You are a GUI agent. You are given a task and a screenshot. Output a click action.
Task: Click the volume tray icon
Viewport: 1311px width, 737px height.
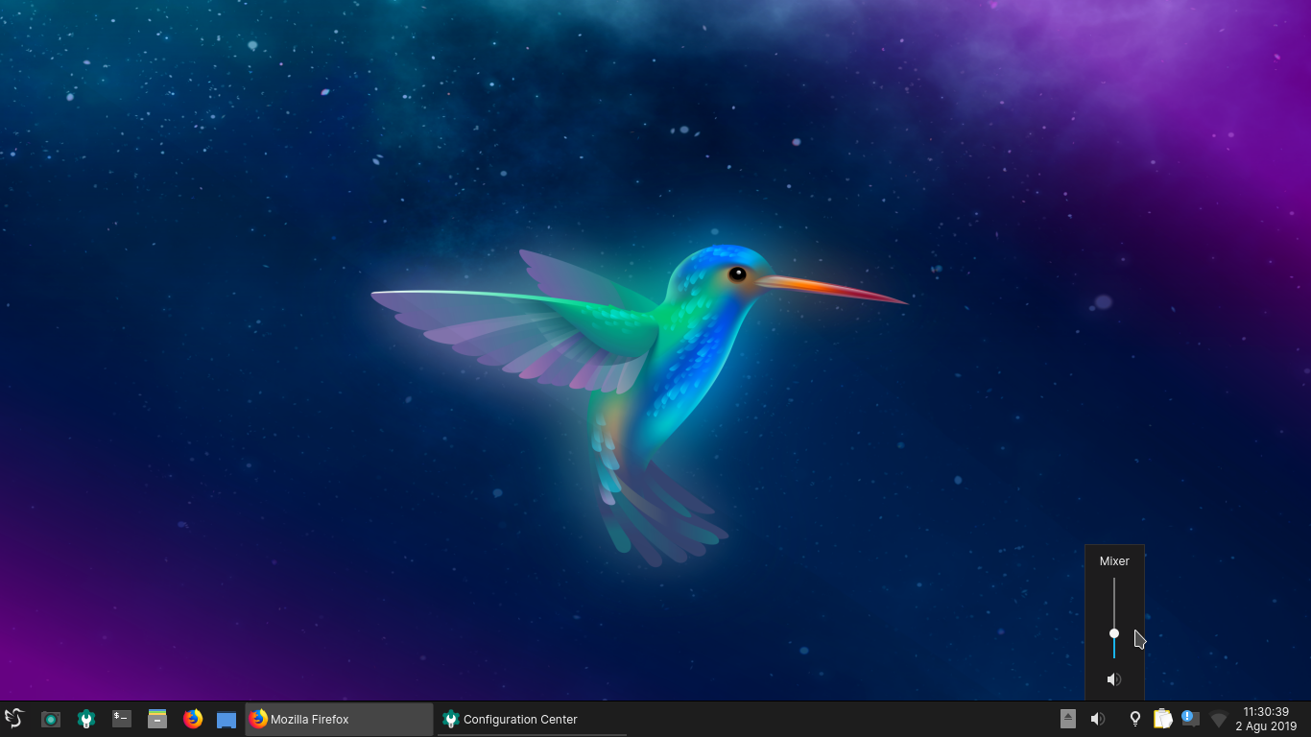tap(1098, 719)
